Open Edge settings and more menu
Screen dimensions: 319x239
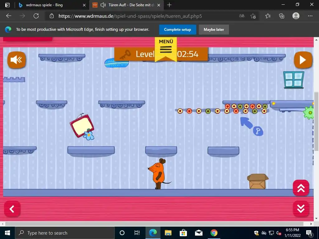pos(310,16)
